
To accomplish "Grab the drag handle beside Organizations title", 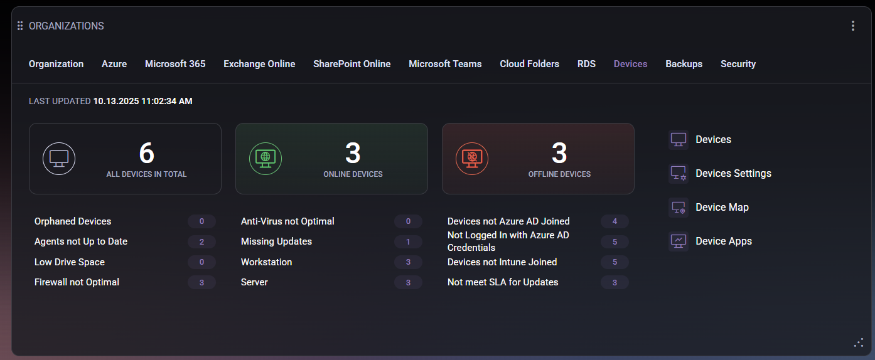I will tap(20, 26).
